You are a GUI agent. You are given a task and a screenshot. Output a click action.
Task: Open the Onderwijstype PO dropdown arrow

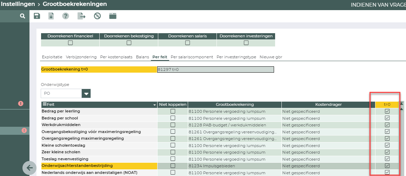[x=86, y=94]
